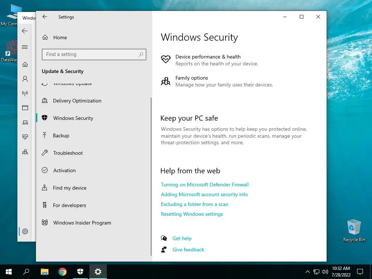Open the notification Action Center
Screen dimensions: 372x279
coord(360,272)
